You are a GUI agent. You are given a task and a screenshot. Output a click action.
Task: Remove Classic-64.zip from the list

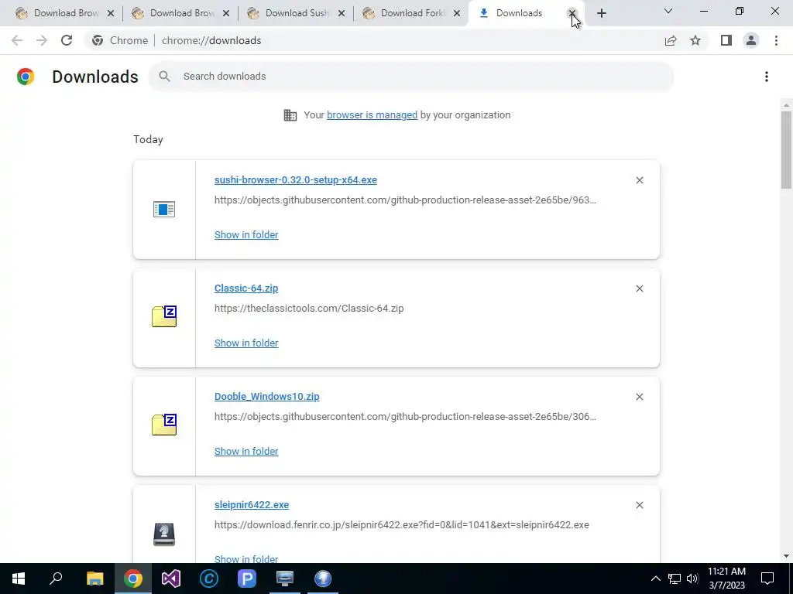tap(640, 288)
